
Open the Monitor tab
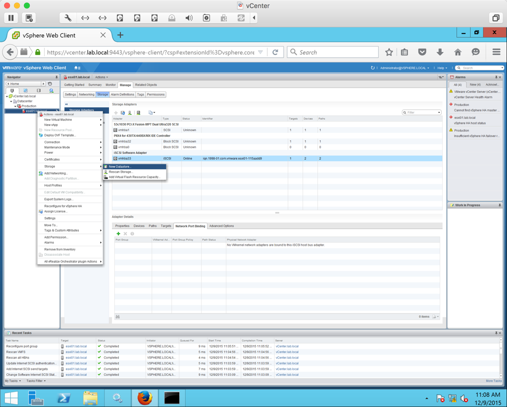(110, 85)
